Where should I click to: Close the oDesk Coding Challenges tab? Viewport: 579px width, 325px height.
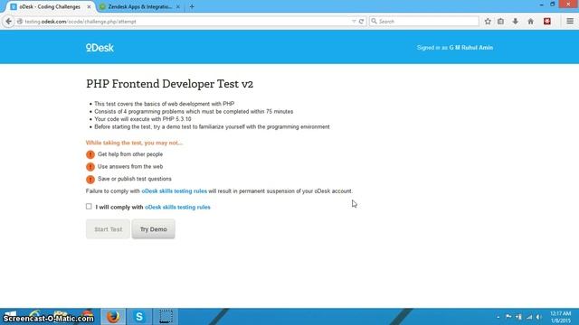[89, 6]
